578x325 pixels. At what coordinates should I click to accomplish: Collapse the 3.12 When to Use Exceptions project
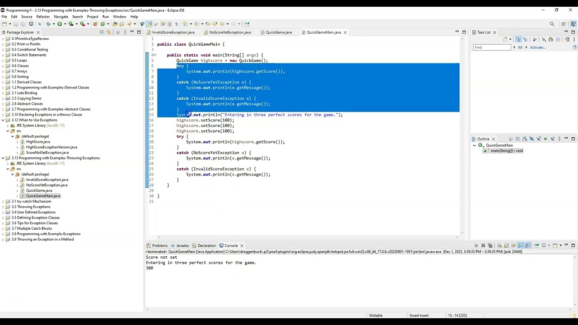pyautogui.click(x=3, y=120)
